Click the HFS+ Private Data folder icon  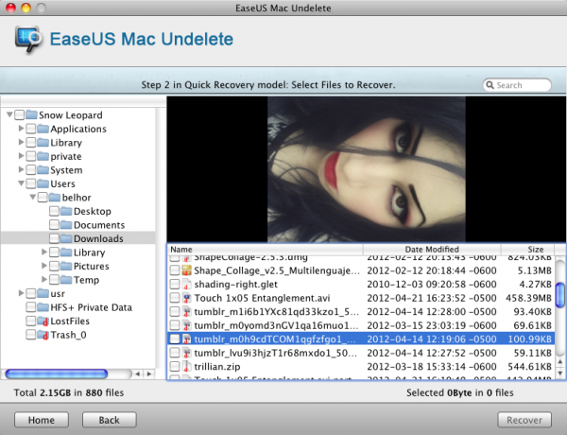pos(43,307)
